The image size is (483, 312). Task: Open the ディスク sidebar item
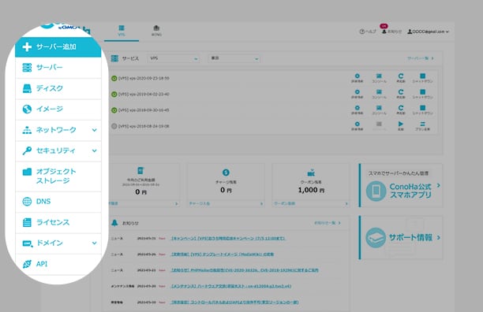(58, 88)
